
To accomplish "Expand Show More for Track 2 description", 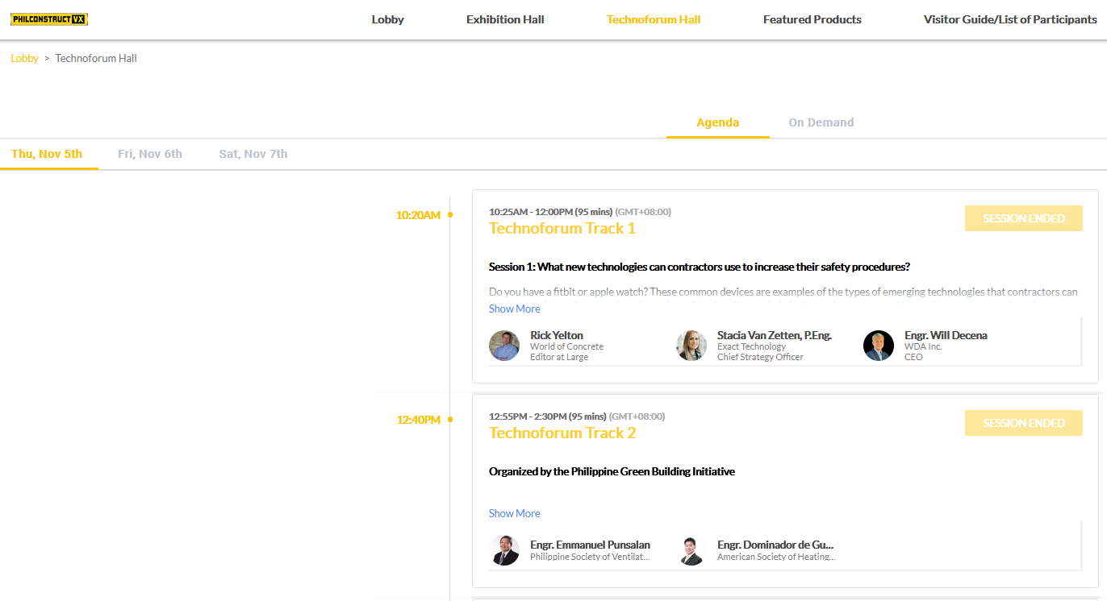I will coord(515,513).
